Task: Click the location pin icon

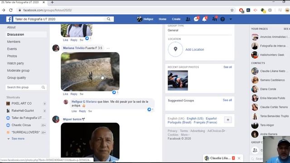Action: click(x=175, y=49)
